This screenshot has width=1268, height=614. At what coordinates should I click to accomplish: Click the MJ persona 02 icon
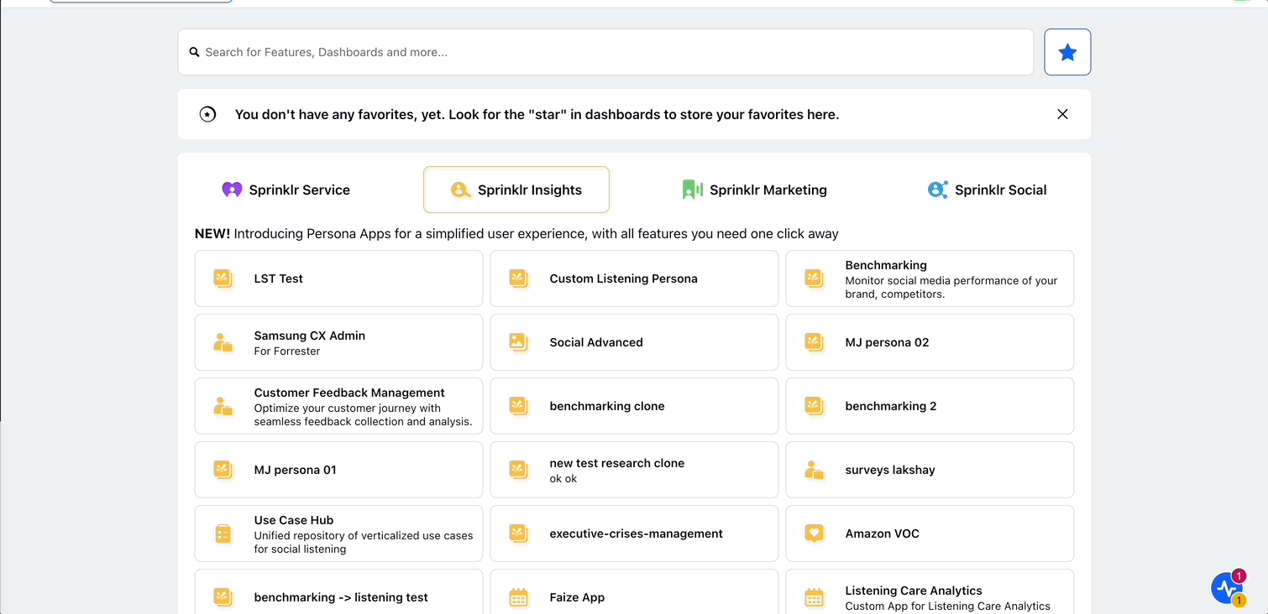click(814, 342)
